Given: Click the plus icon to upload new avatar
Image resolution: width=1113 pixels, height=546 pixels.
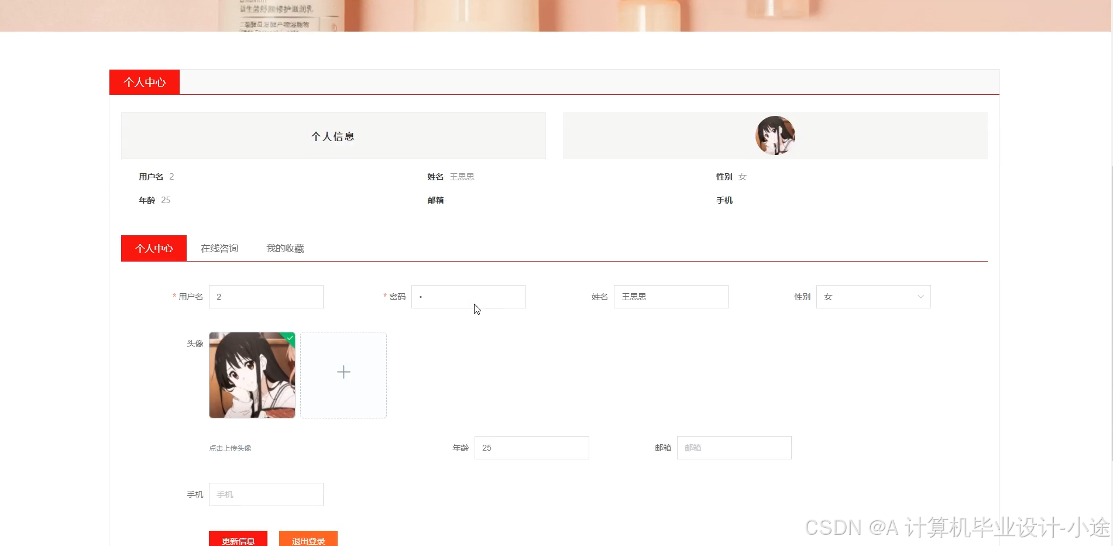Looking at the screenshot, I should pos(343,372).
